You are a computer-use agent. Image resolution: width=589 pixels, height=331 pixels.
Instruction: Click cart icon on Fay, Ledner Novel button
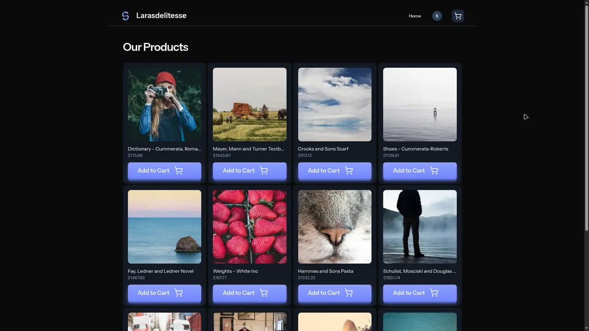179,293
